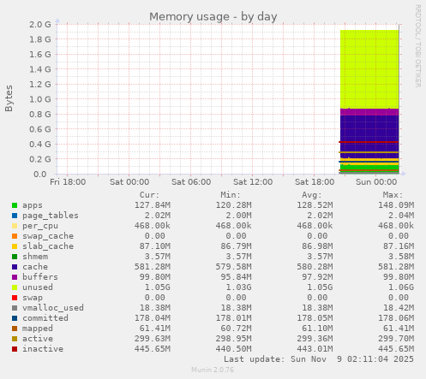Click the committed current value 178.04M
The image size is (426, 379).
pos(153,318)
